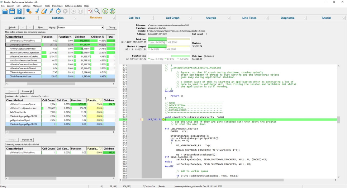This screenshot has height=188, width=347.
Task: Select the runningObjectScoreThread row
Action: (x=60, y=49)
